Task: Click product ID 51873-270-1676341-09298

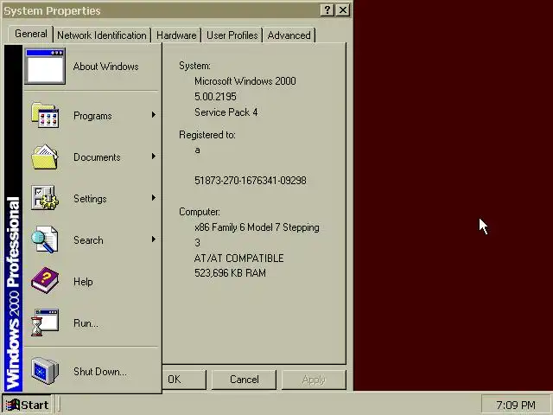Action: pos(251,181)
